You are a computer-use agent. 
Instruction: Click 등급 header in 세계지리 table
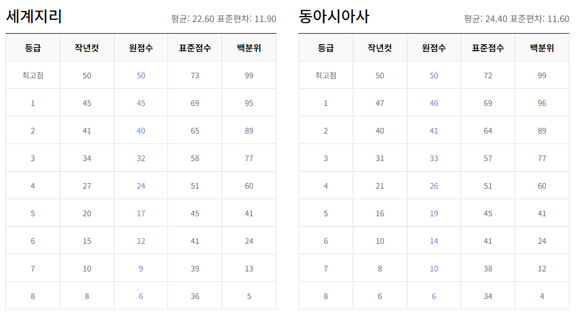[33, 47]
